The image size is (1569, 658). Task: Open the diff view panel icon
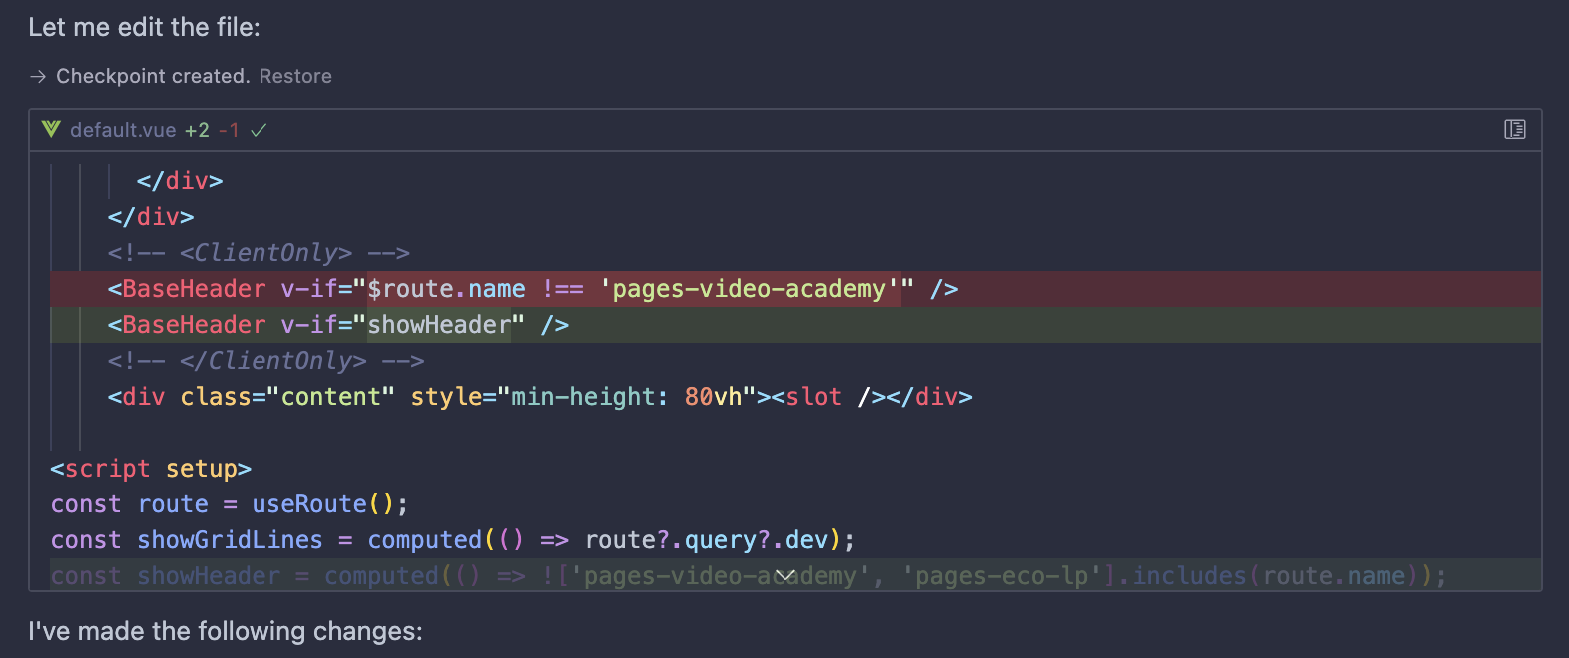point(1515,129)
